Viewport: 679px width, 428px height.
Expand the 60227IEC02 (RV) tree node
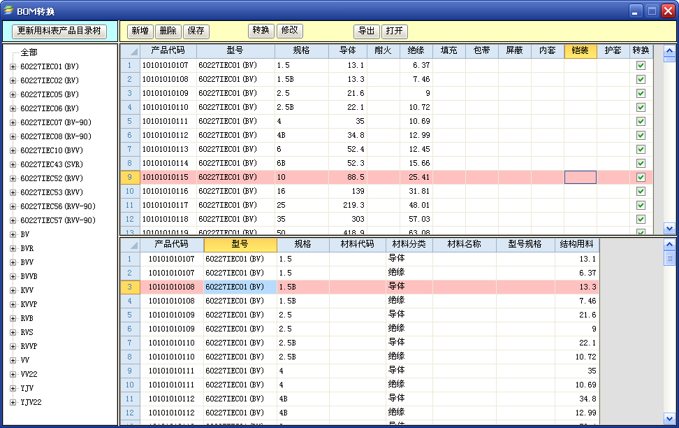13,80
